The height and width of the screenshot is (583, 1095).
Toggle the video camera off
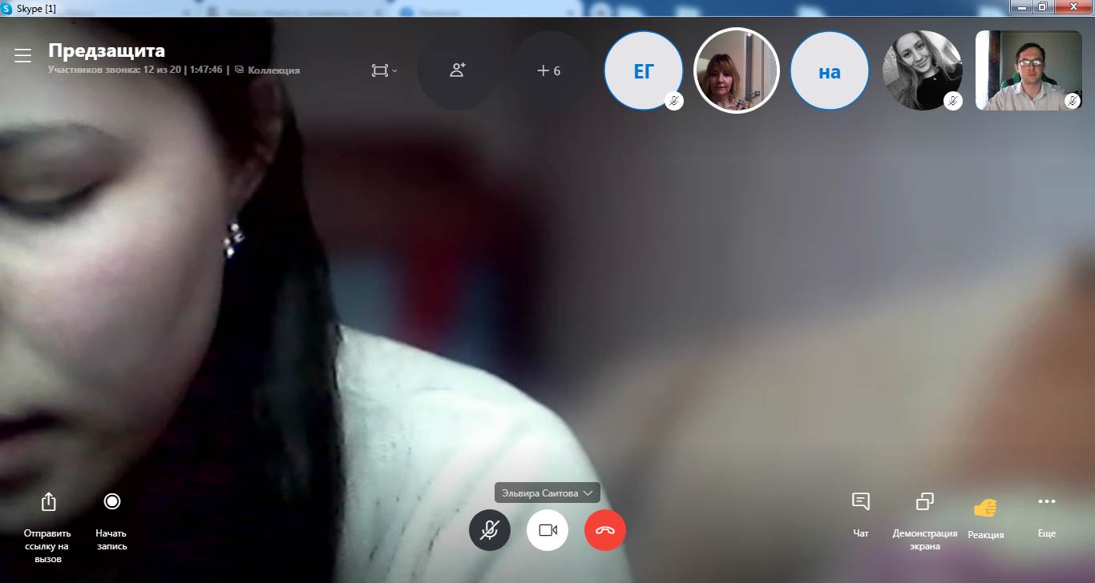coord(547,530)
